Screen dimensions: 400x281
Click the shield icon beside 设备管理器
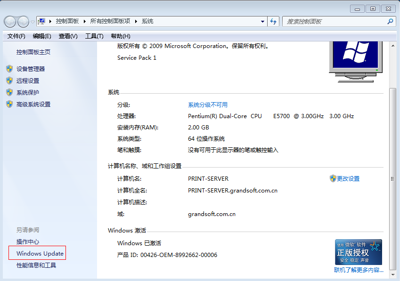click(9, 69)
